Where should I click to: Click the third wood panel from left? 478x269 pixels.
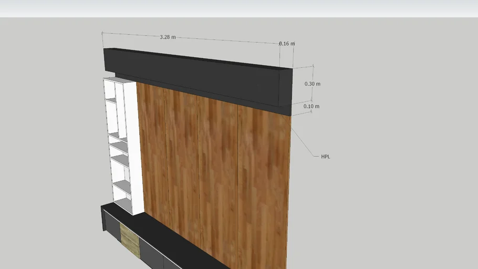coord(219,173)
